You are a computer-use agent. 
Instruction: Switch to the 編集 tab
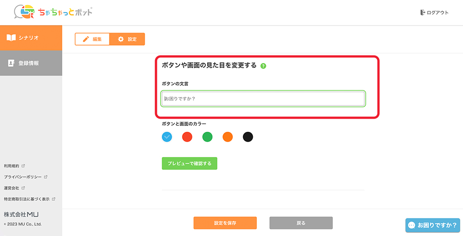pyautogui.click(x=92, y=39)
